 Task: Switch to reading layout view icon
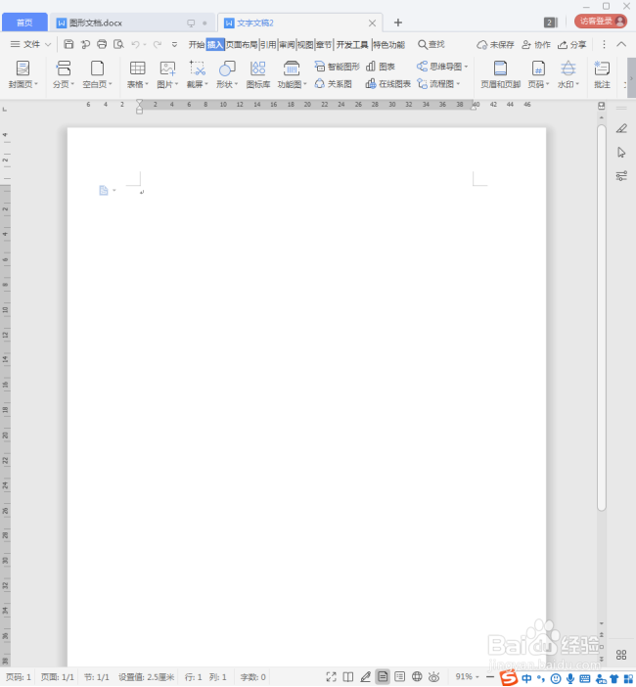(x=348, y=677)
